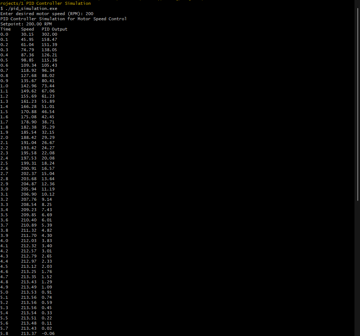This screenshot has height=336, width=360.
Task: Click the speed value 200.91
Action: pos(29,169)
